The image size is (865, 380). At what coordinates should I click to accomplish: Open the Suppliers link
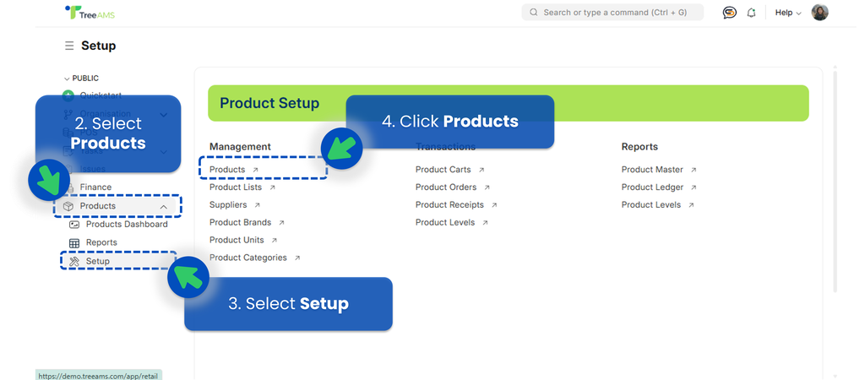(228, 205)
